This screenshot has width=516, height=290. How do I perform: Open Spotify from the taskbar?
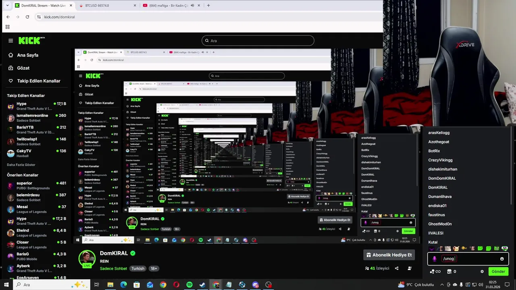pos(189,285)
